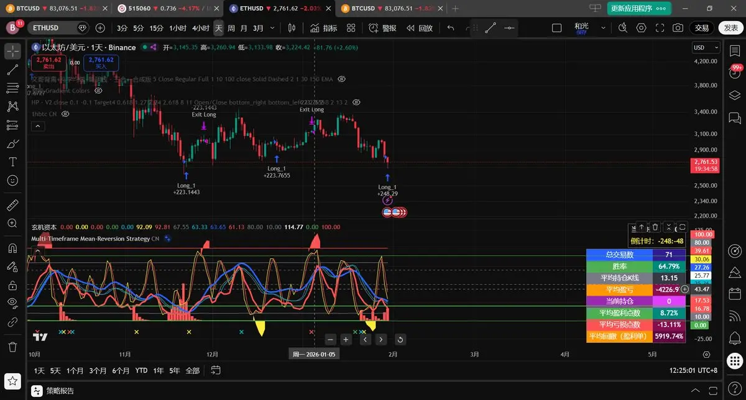The image size is (746, 400).
Task: Open the radar icon in right sidebar
Action: coord(734,250)
